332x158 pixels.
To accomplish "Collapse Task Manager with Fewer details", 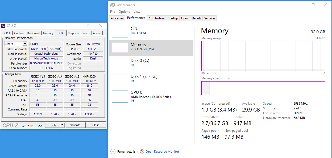I will (126, 152).
